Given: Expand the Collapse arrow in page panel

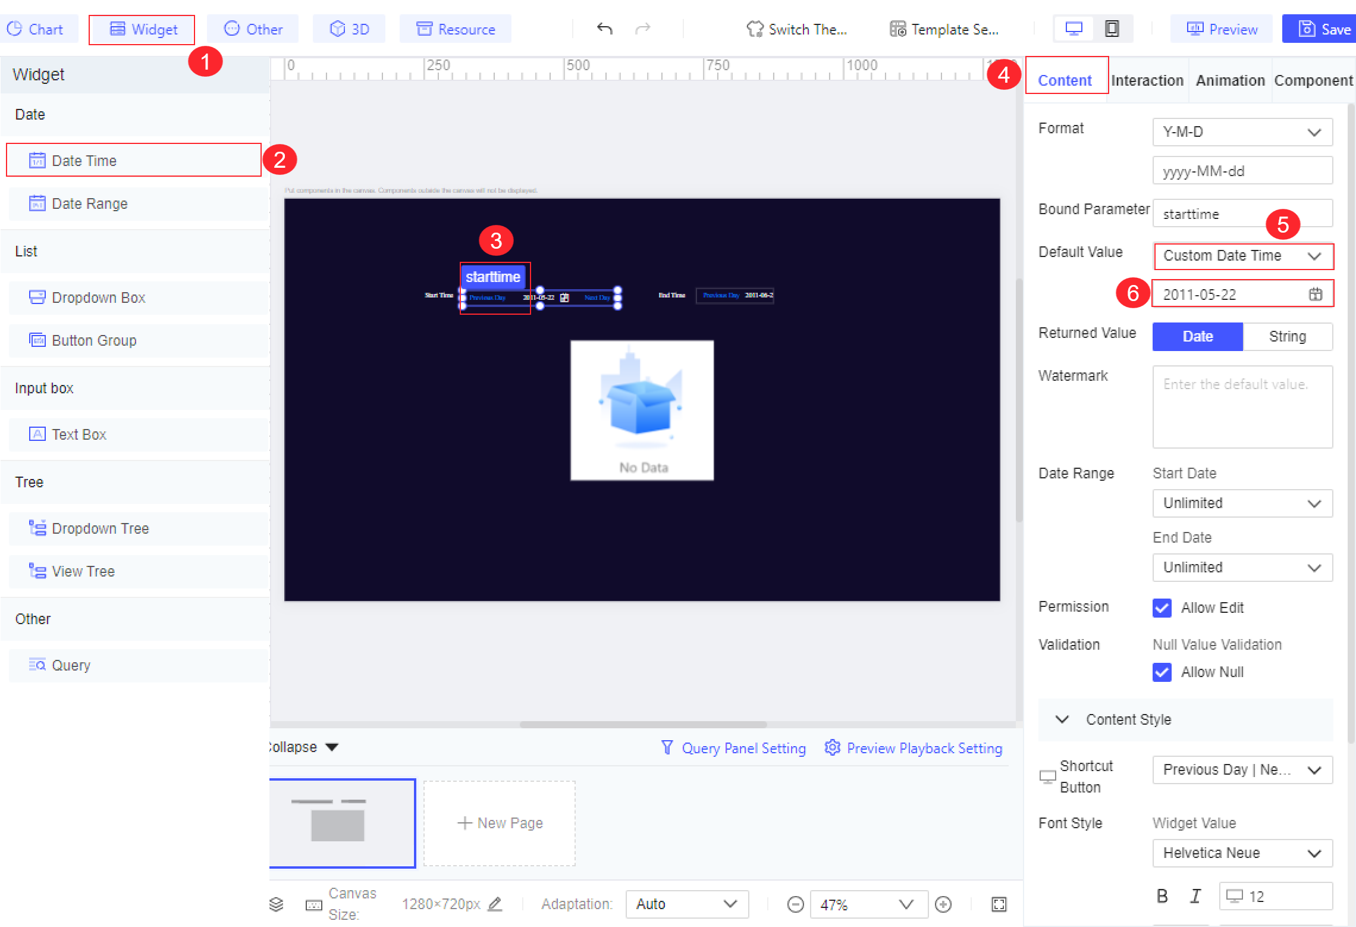Looking at the screenshot, I should tap(332, 747).
